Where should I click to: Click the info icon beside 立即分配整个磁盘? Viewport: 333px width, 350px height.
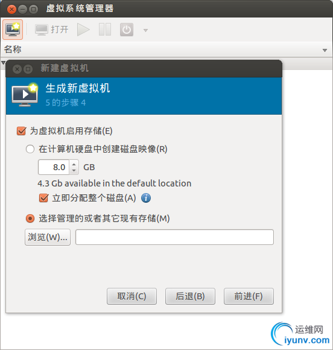(146, 198)
